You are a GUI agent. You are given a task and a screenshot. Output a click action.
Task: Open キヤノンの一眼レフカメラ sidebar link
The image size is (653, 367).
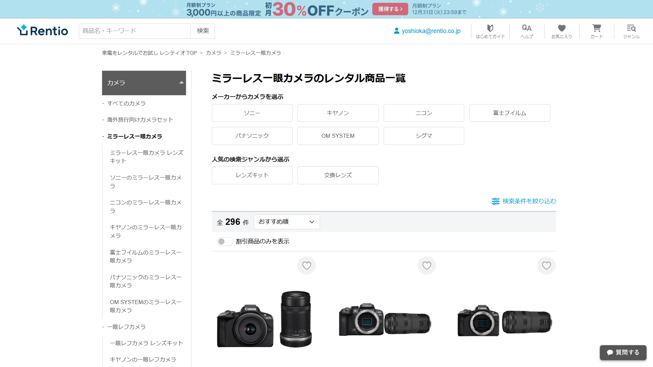click(143, 360)
